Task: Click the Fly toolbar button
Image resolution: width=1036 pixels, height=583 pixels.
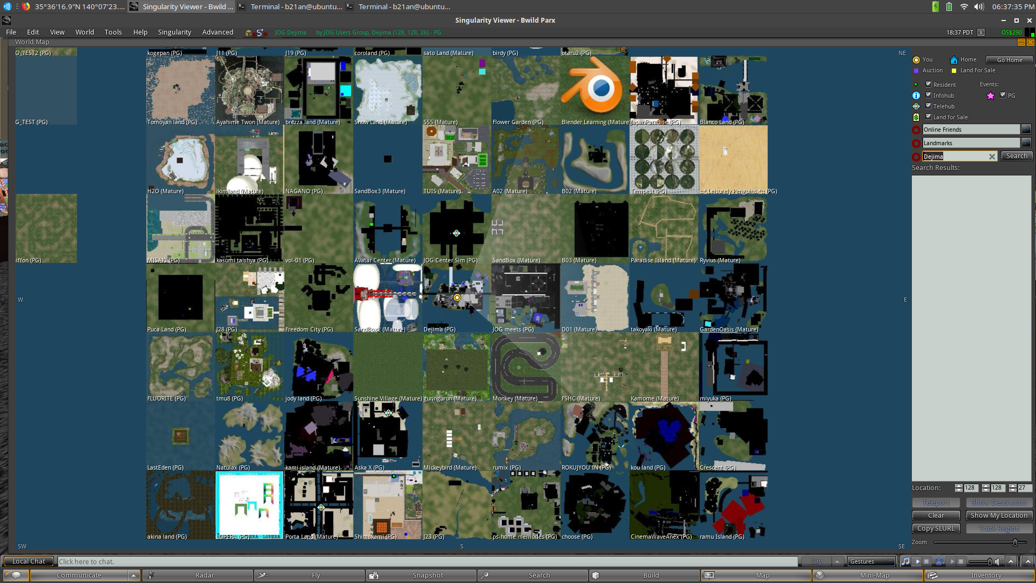Action: point(309,575)
